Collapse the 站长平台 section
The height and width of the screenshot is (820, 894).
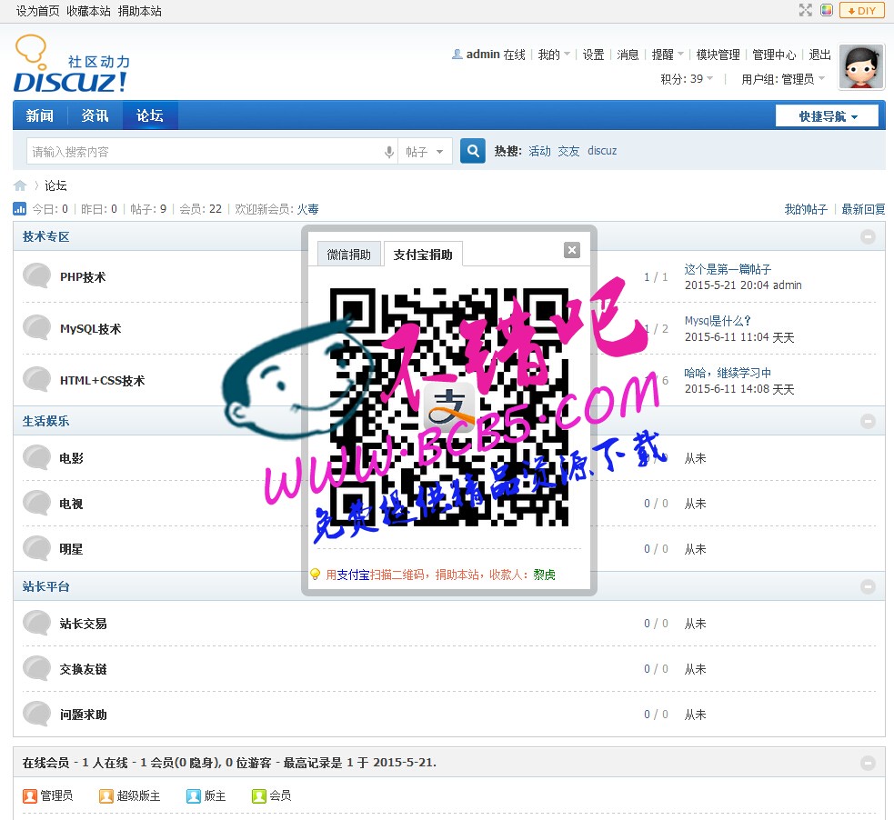click(x=868, y=586)
